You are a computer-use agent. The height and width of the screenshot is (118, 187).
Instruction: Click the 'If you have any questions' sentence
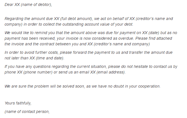pos(28,66)
